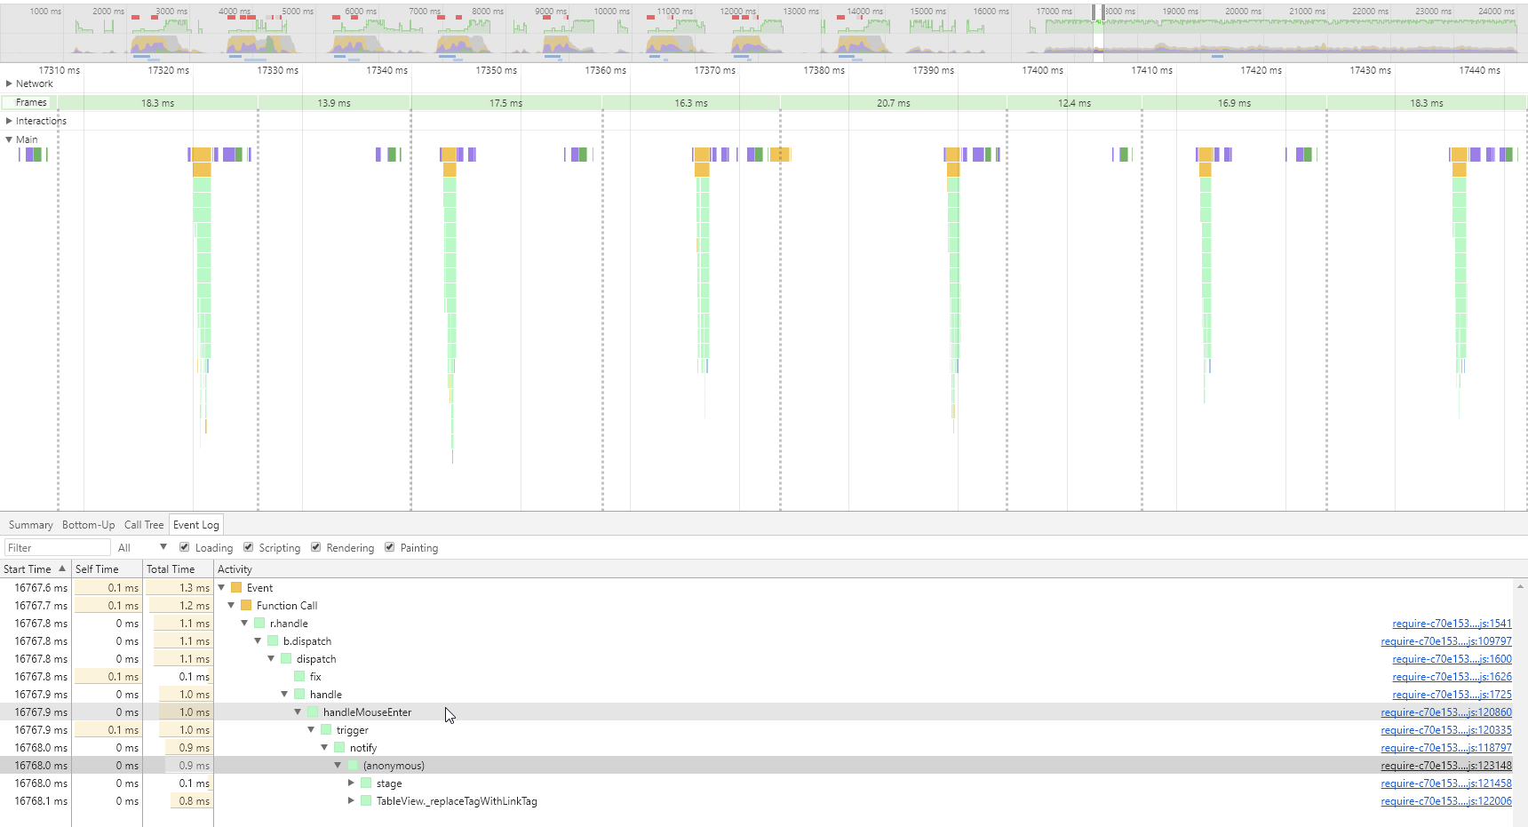Click the yellow Event icon swatch

(x=236, y=588)
